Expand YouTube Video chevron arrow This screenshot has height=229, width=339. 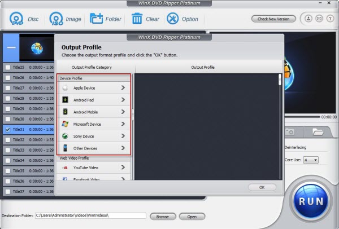(x=123, y=168)
